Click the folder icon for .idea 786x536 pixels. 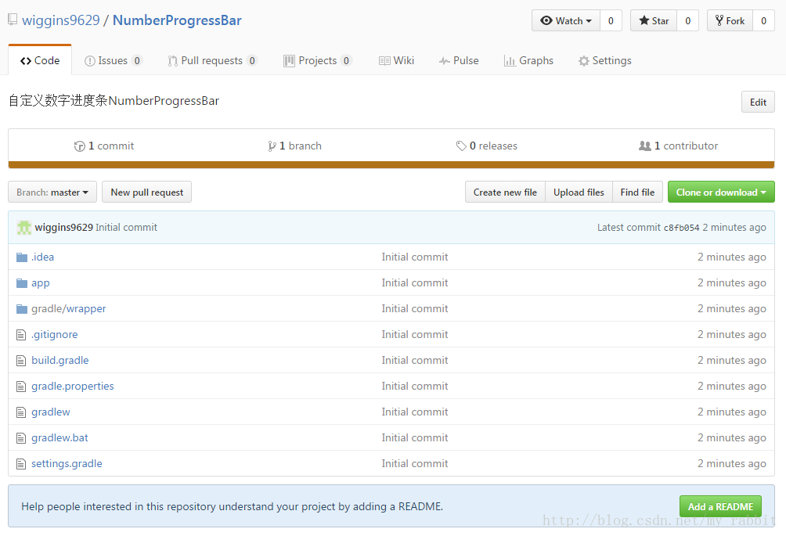[x=22, y=257]
